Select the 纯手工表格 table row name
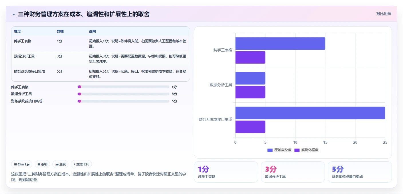403x194 pixels. point(23,41)
